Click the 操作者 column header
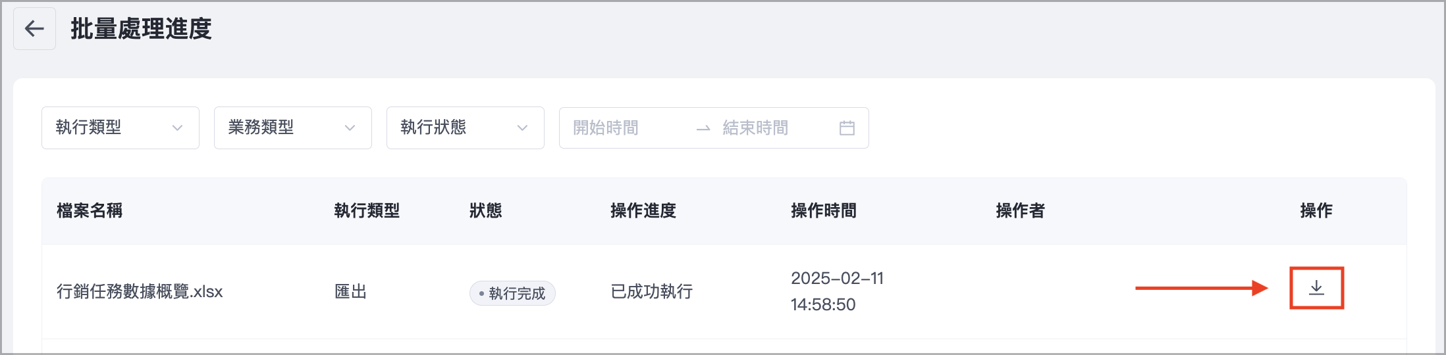The width and height of the screenshot is (1446, 355). tap(1020, 211)
